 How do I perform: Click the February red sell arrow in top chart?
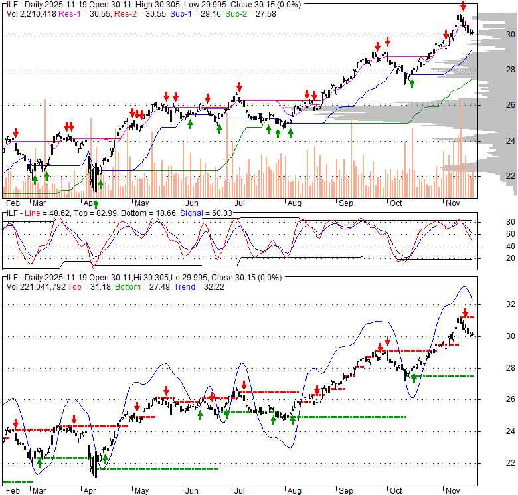pos(15,133)
